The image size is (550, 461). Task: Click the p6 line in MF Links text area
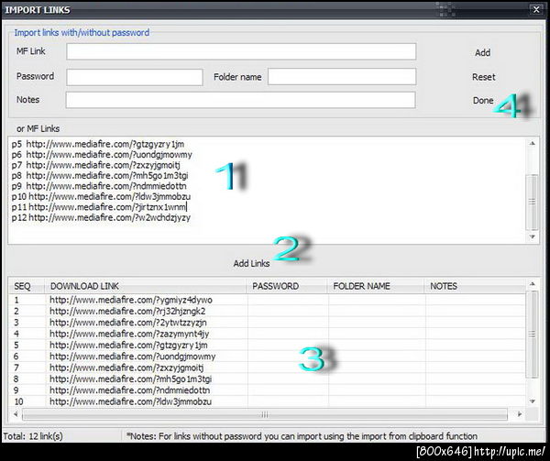pyautogui.click(x=102, y=155)
